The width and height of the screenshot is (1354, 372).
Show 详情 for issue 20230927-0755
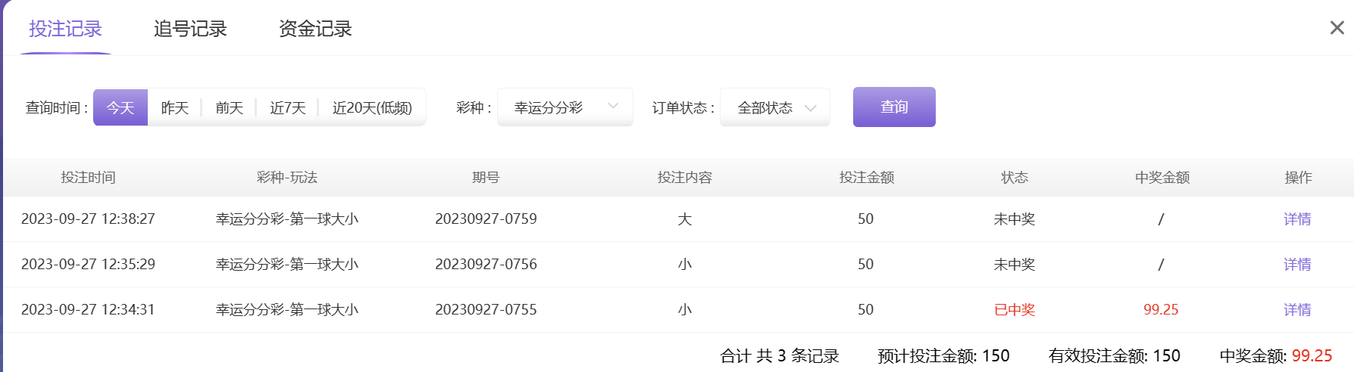tap(1296, 310)
